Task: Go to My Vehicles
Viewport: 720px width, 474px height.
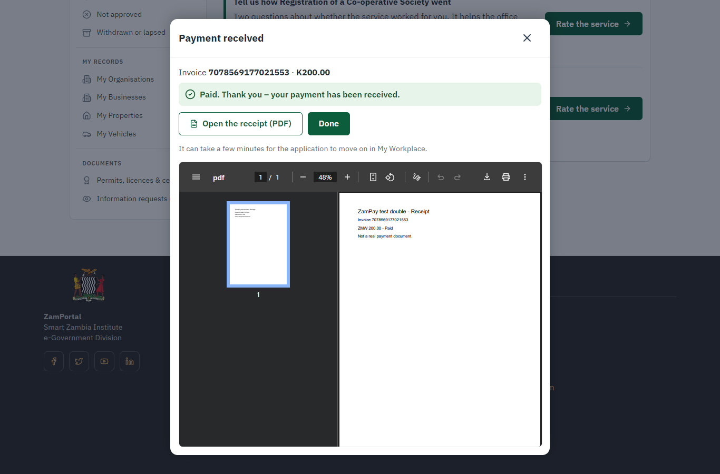Action: 110,134
